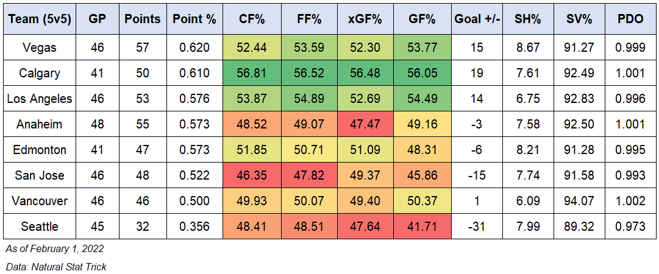The width and height of the screenshot is (659, 274).
Task: Select Seattle's -31 goal differential cell
Action: point(477,227)
